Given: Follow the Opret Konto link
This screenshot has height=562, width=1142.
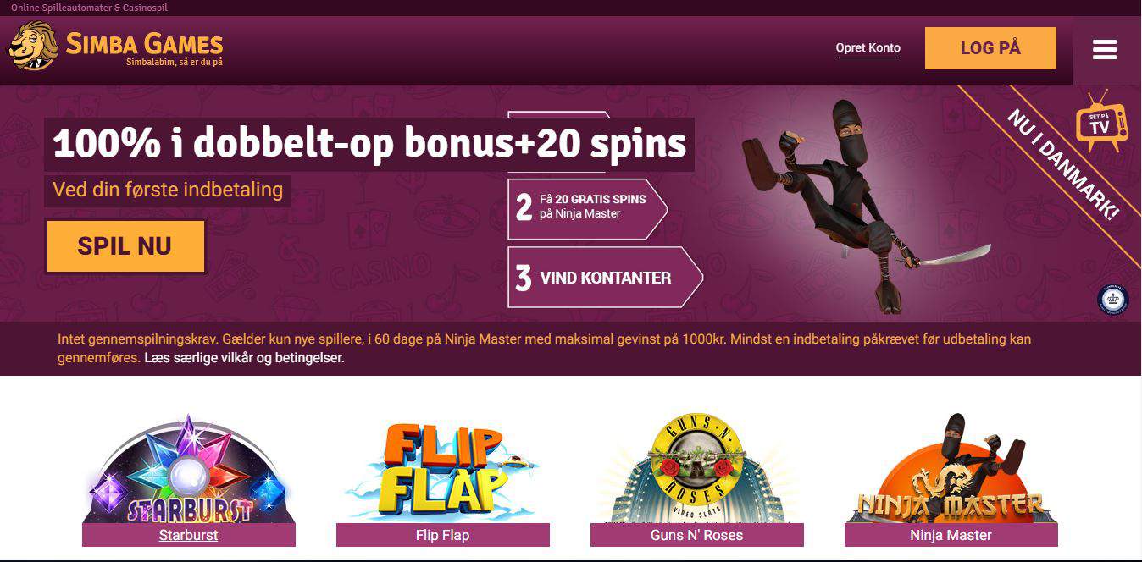Looking at the screenshot, I should [x=868, y=48].
